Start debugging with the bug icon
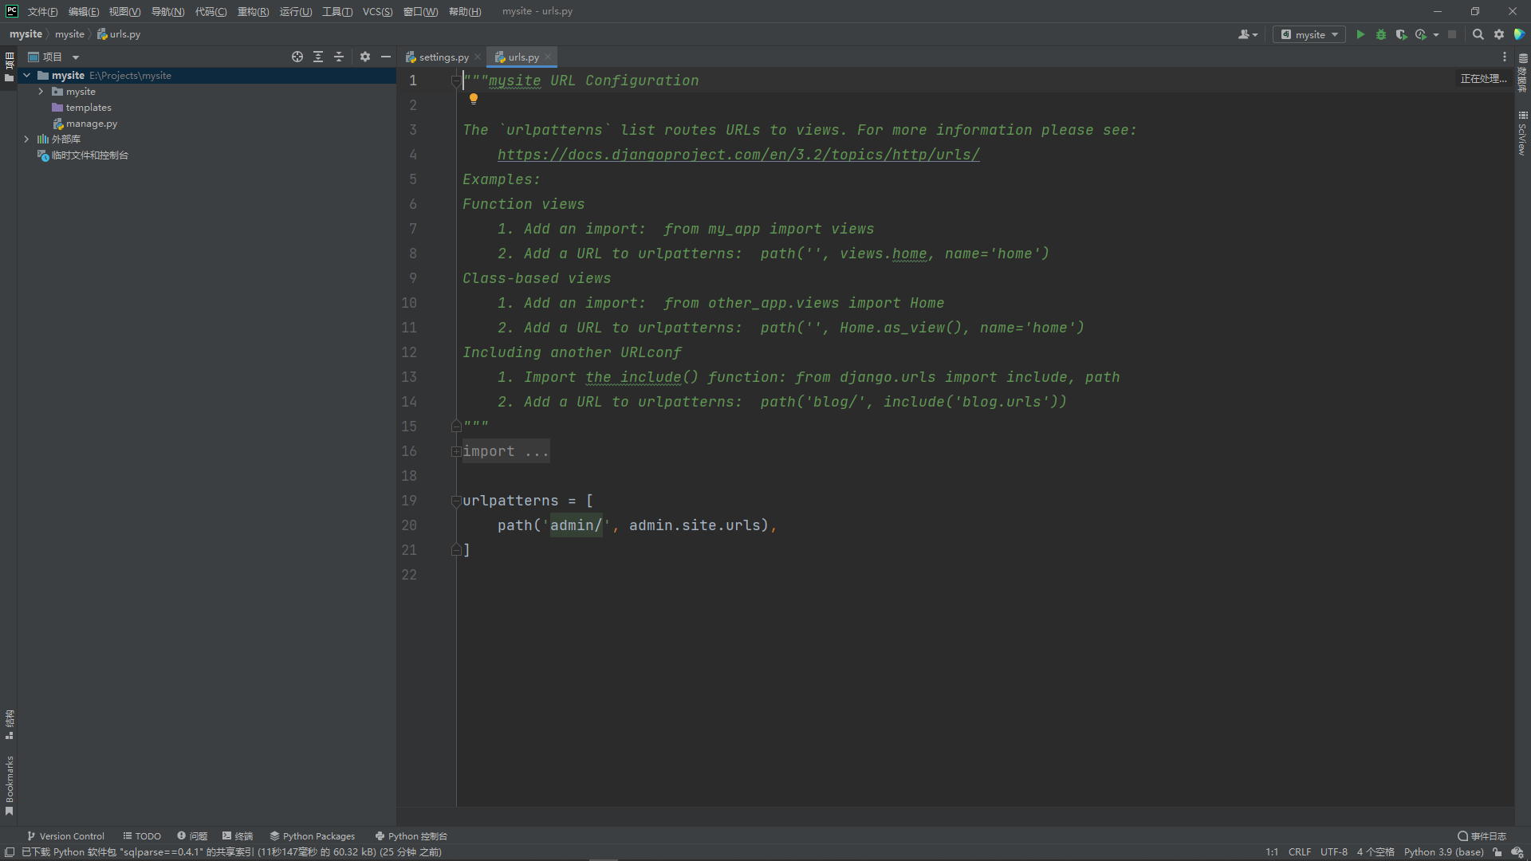 1381,34
